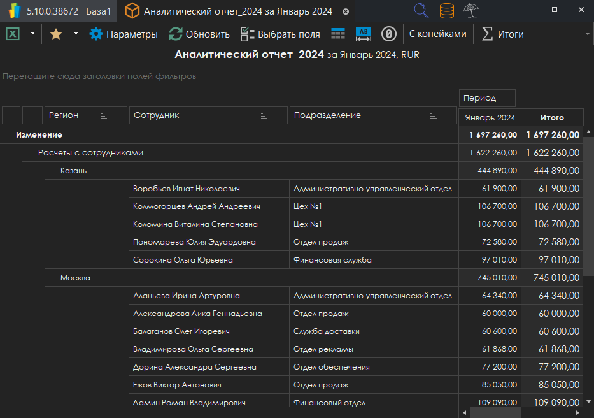Screen dimensions: 594x418
Task: Close the Аналитический отчет_2024 tab
Action: 346,11
